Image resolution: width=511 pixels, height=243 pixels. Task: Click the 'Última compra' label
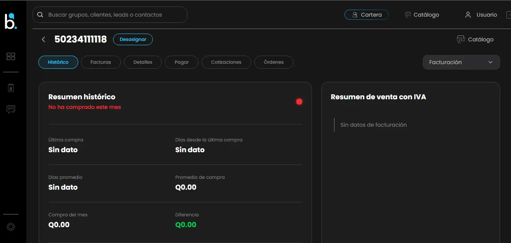66,140
